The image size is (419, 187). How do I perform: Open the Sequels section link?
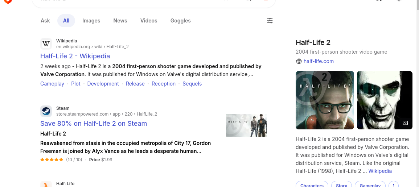(192, 84)
